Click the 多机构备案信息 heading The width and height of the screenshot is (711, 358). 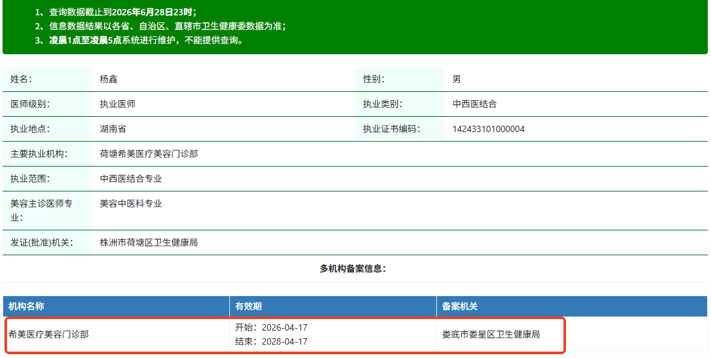(353, 269)
